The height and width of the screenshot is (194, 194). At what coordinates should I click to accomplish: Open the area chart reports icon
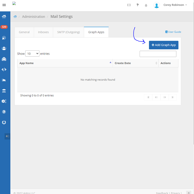4,80
